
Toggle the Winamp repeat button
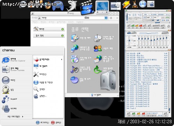pyautogui.click(x=163, y=26)
